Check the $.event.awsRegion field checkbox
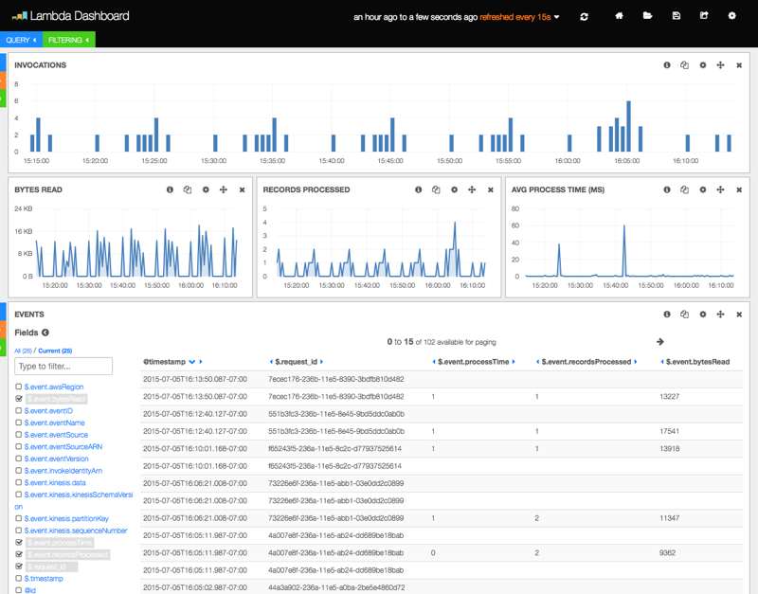 tap(17, 387)
